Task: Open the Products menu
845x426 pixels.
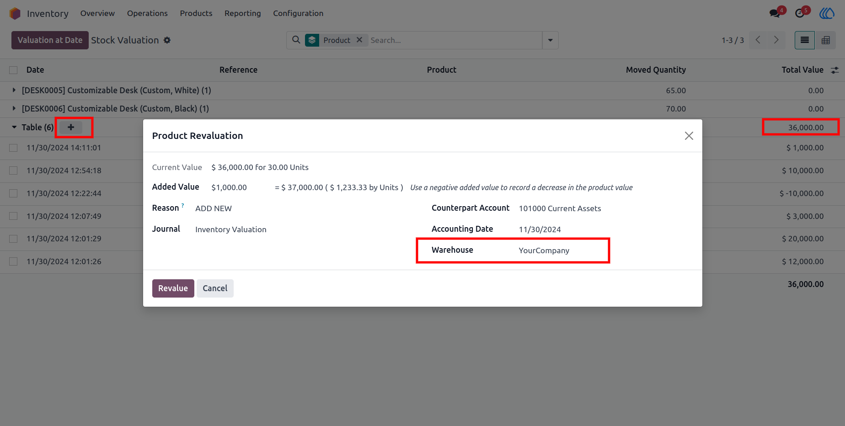Action: coord(196,13)
